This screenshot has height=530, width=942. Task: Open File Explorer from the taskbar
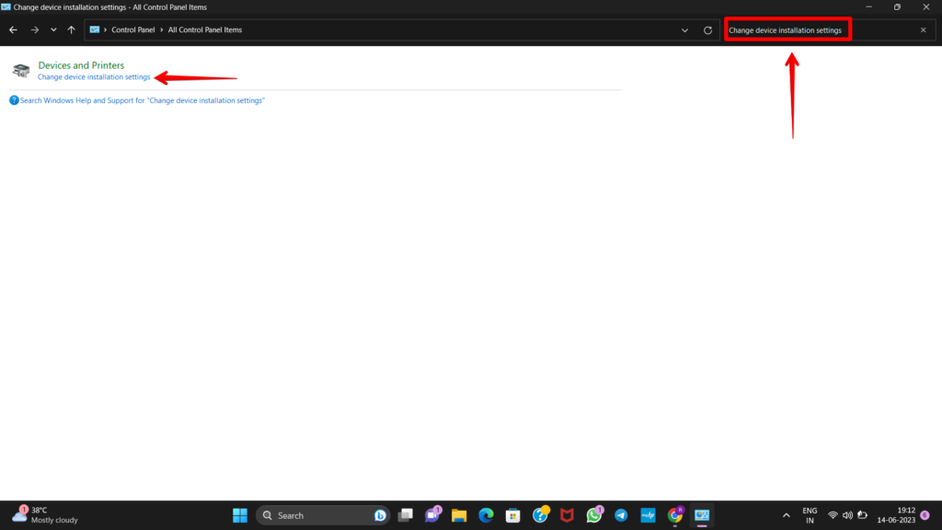pos(461,515)
